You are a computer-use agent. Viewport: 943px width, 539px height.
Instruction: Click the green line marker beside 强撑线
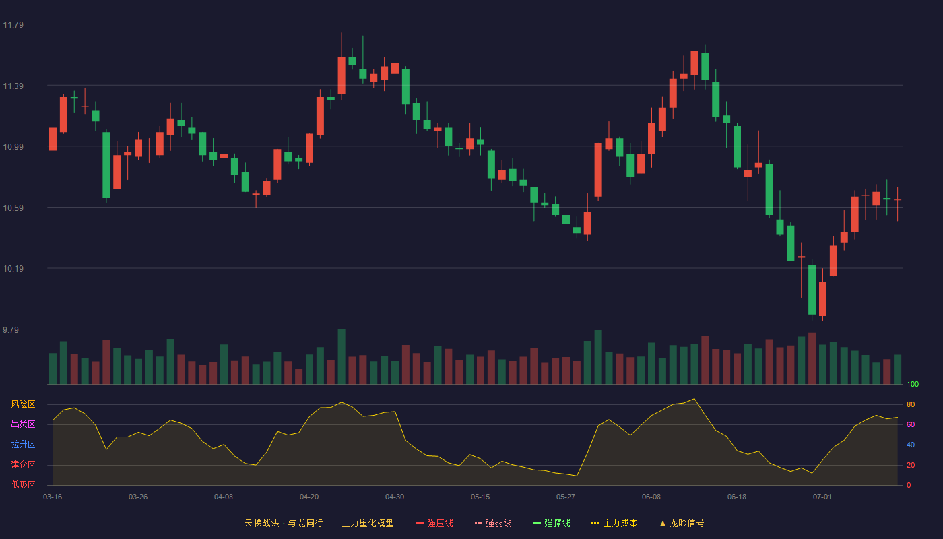click(x=538, y=523)
